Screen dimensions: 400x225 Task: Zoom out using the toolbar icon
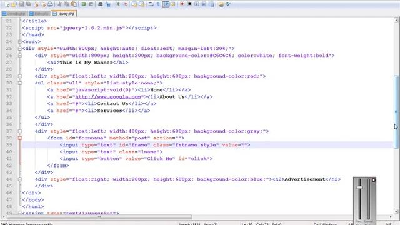(126, 4)
